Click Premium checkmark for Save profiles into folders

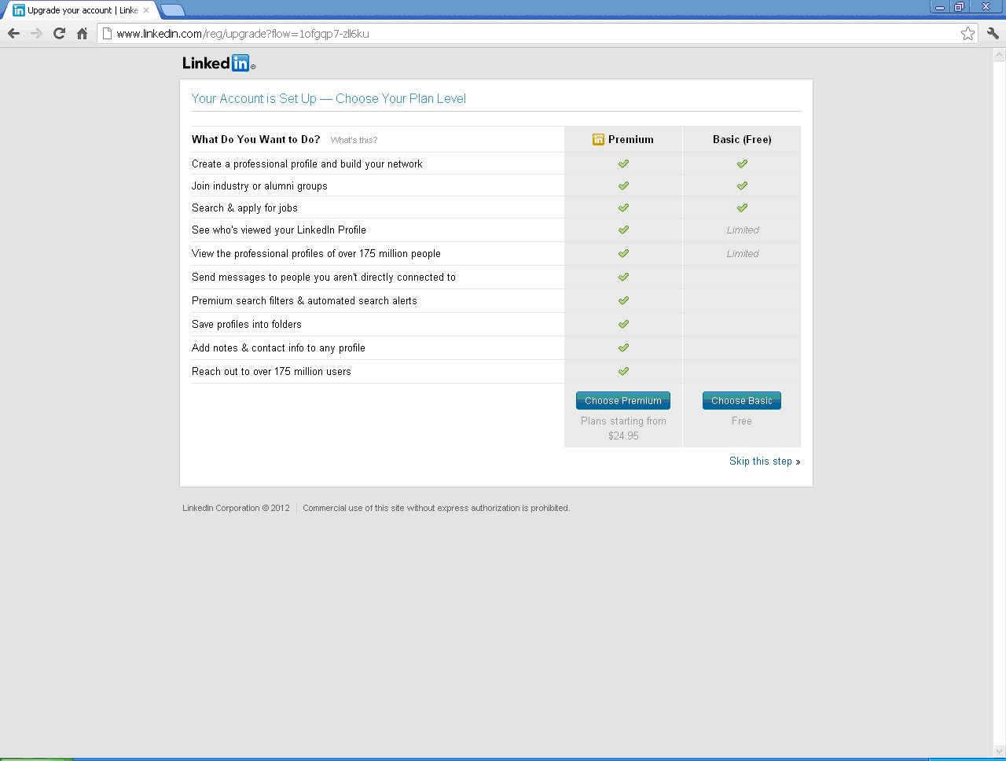point(623,324)
